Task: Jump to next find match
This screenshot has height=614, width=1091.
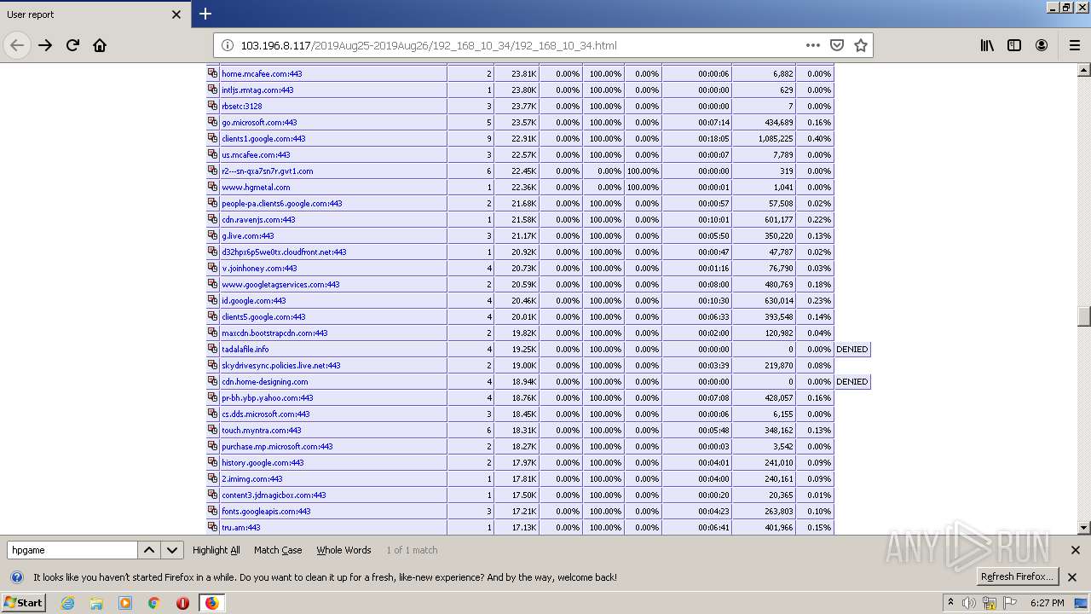Action: point(172,550)
